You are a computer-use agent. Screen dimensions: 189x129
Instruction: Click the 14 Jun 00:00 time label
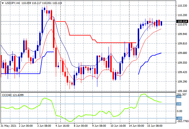click(x=136, y=126)
